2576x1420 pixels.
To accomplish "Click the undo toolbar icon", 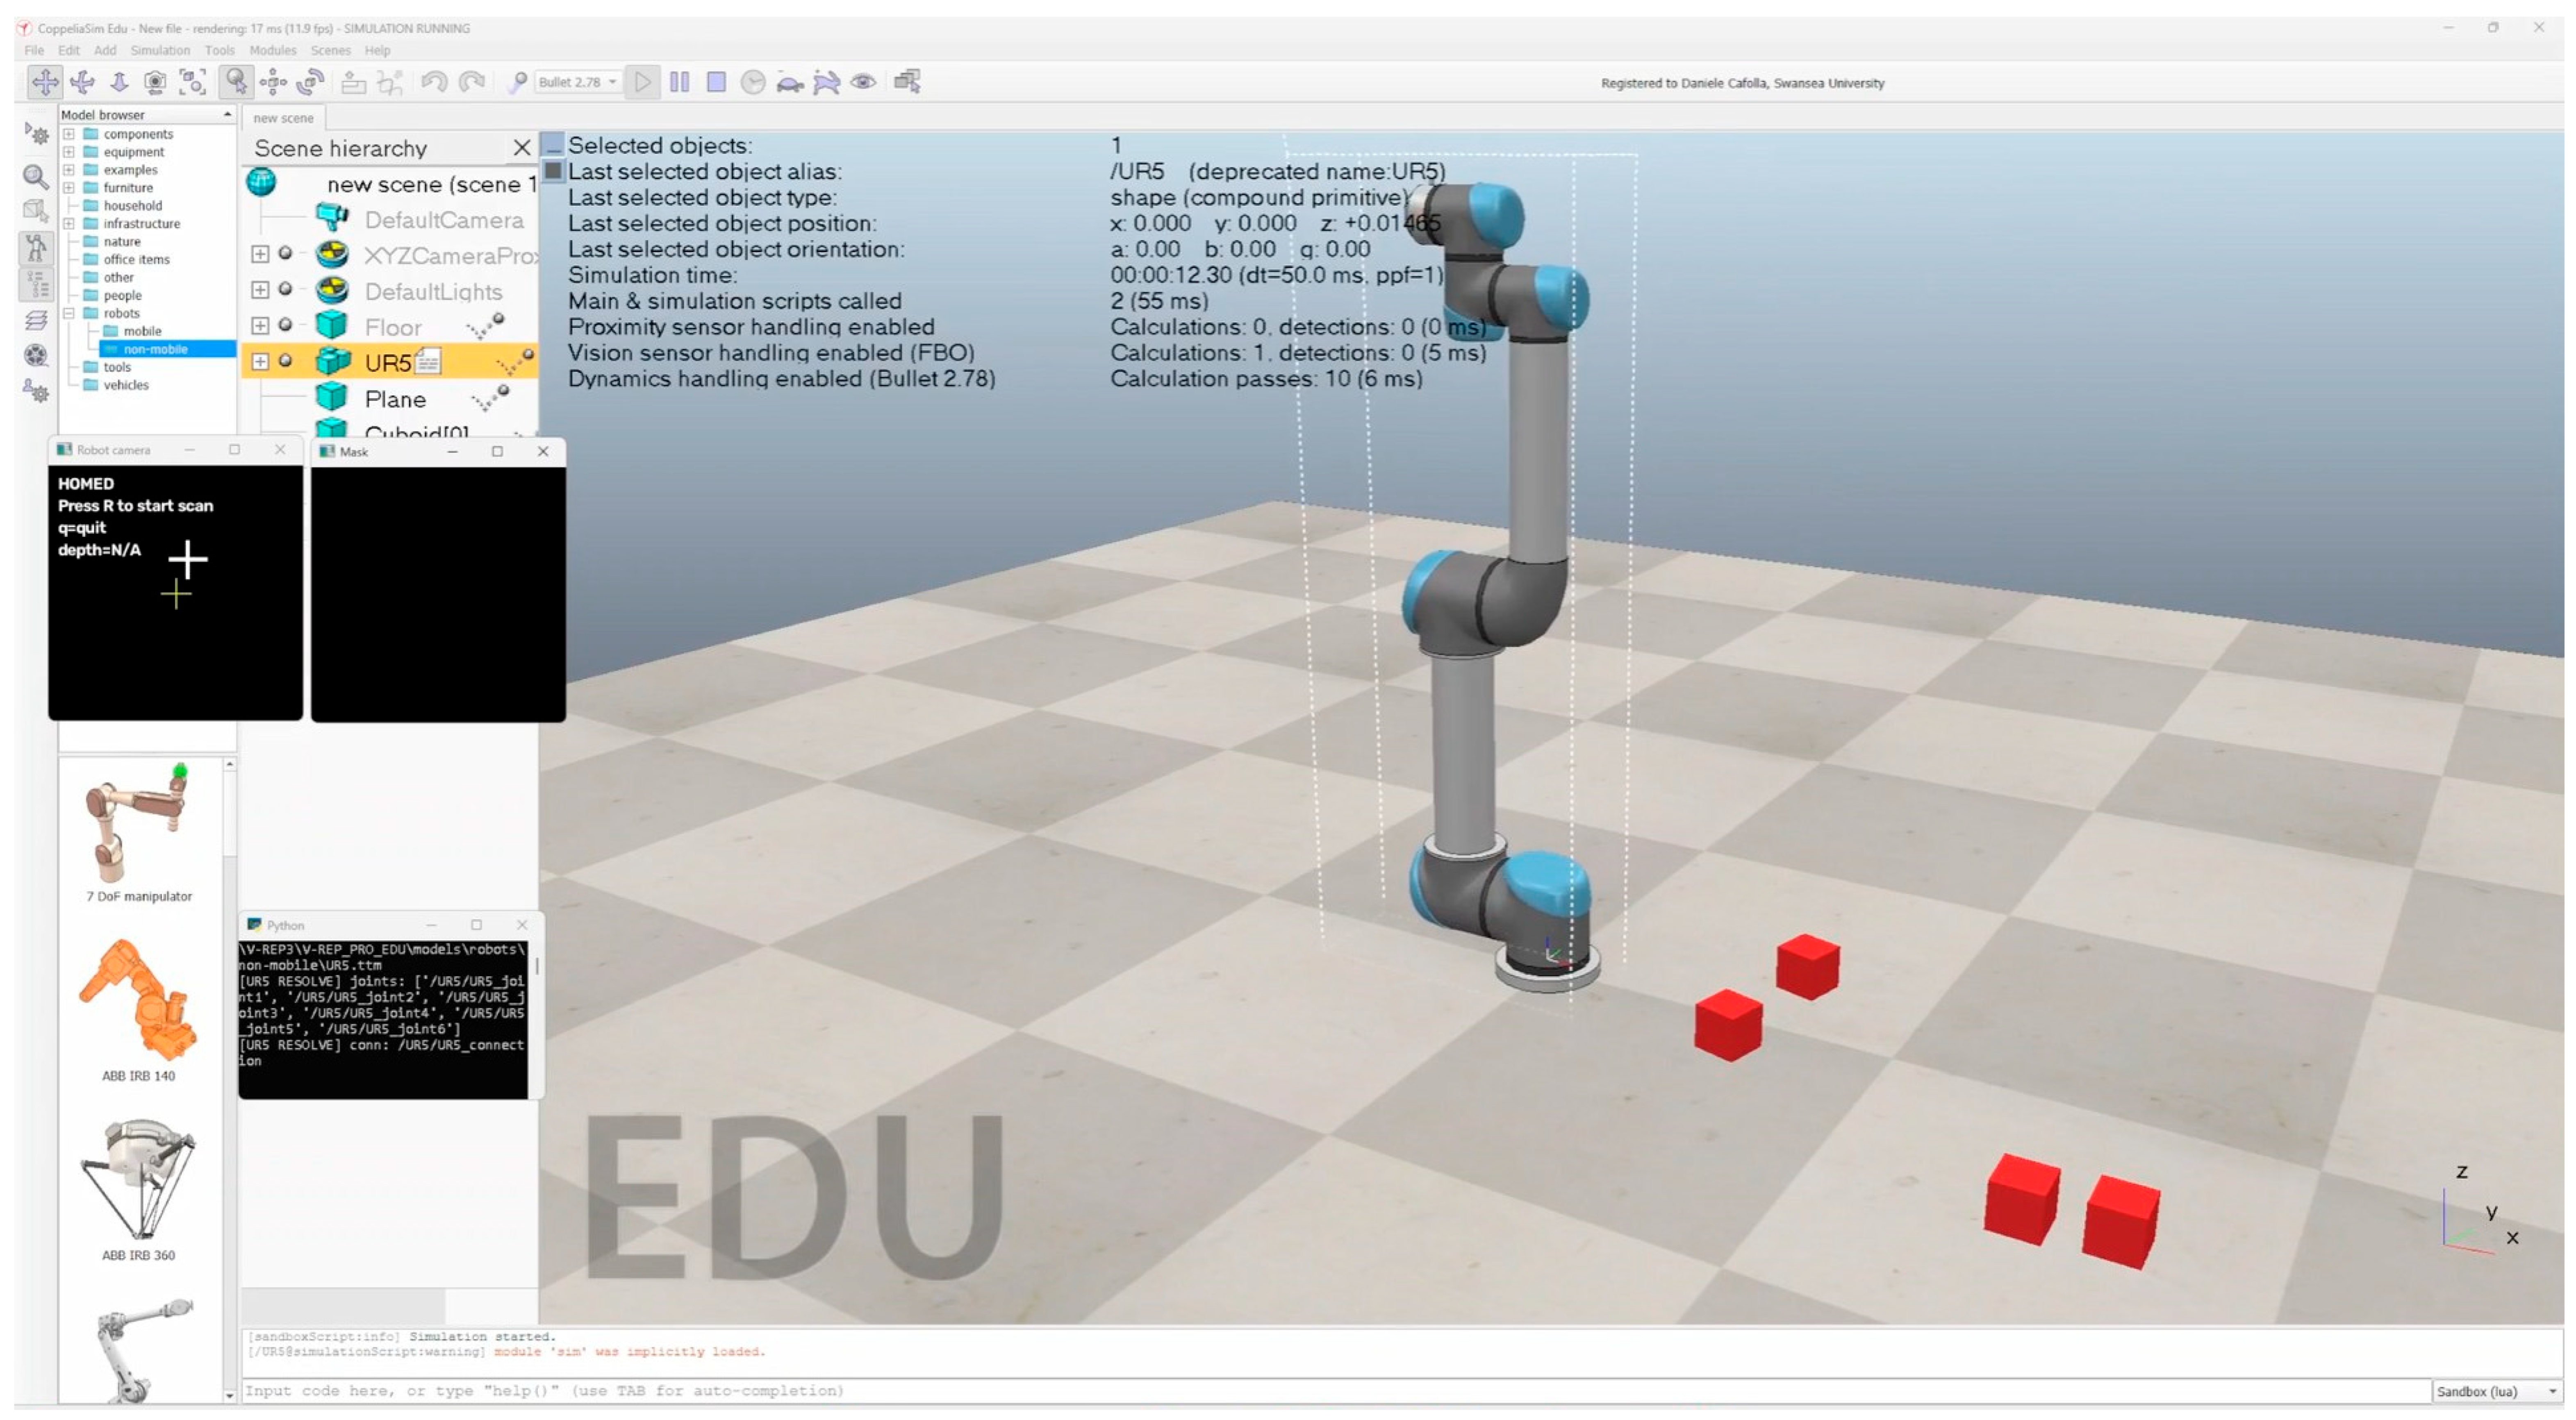I will (434, 82).
